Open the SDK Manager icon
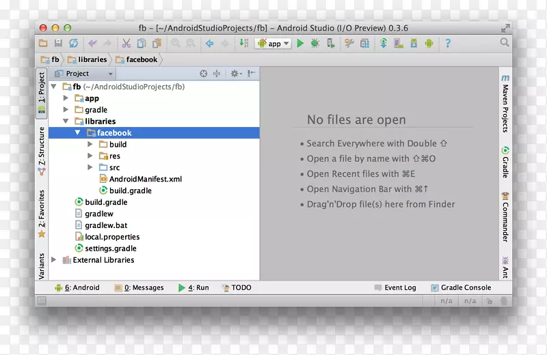This screenshot has width=547, height=355. point(414,43)
